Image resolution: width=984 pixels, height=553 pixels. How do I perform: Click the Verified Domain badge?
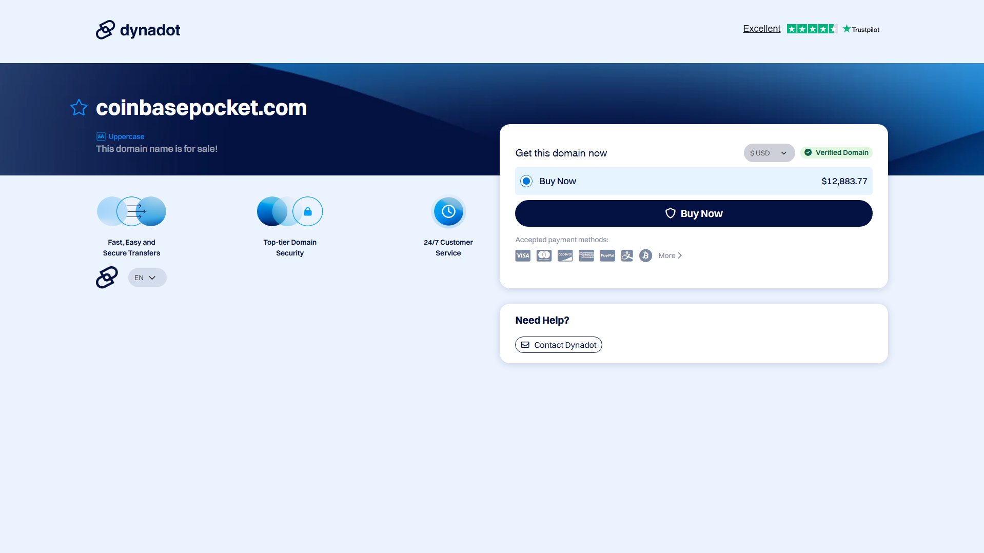(x=836, y=152)
